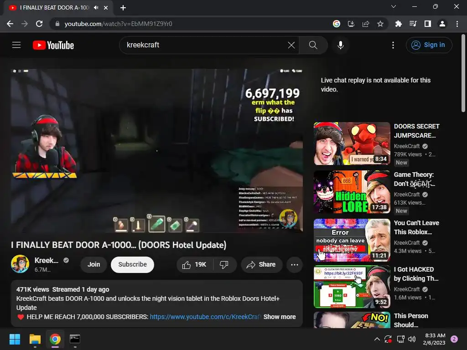467x350 pixels.
Task: Click This Person Should title
Action: coord(411,320)
